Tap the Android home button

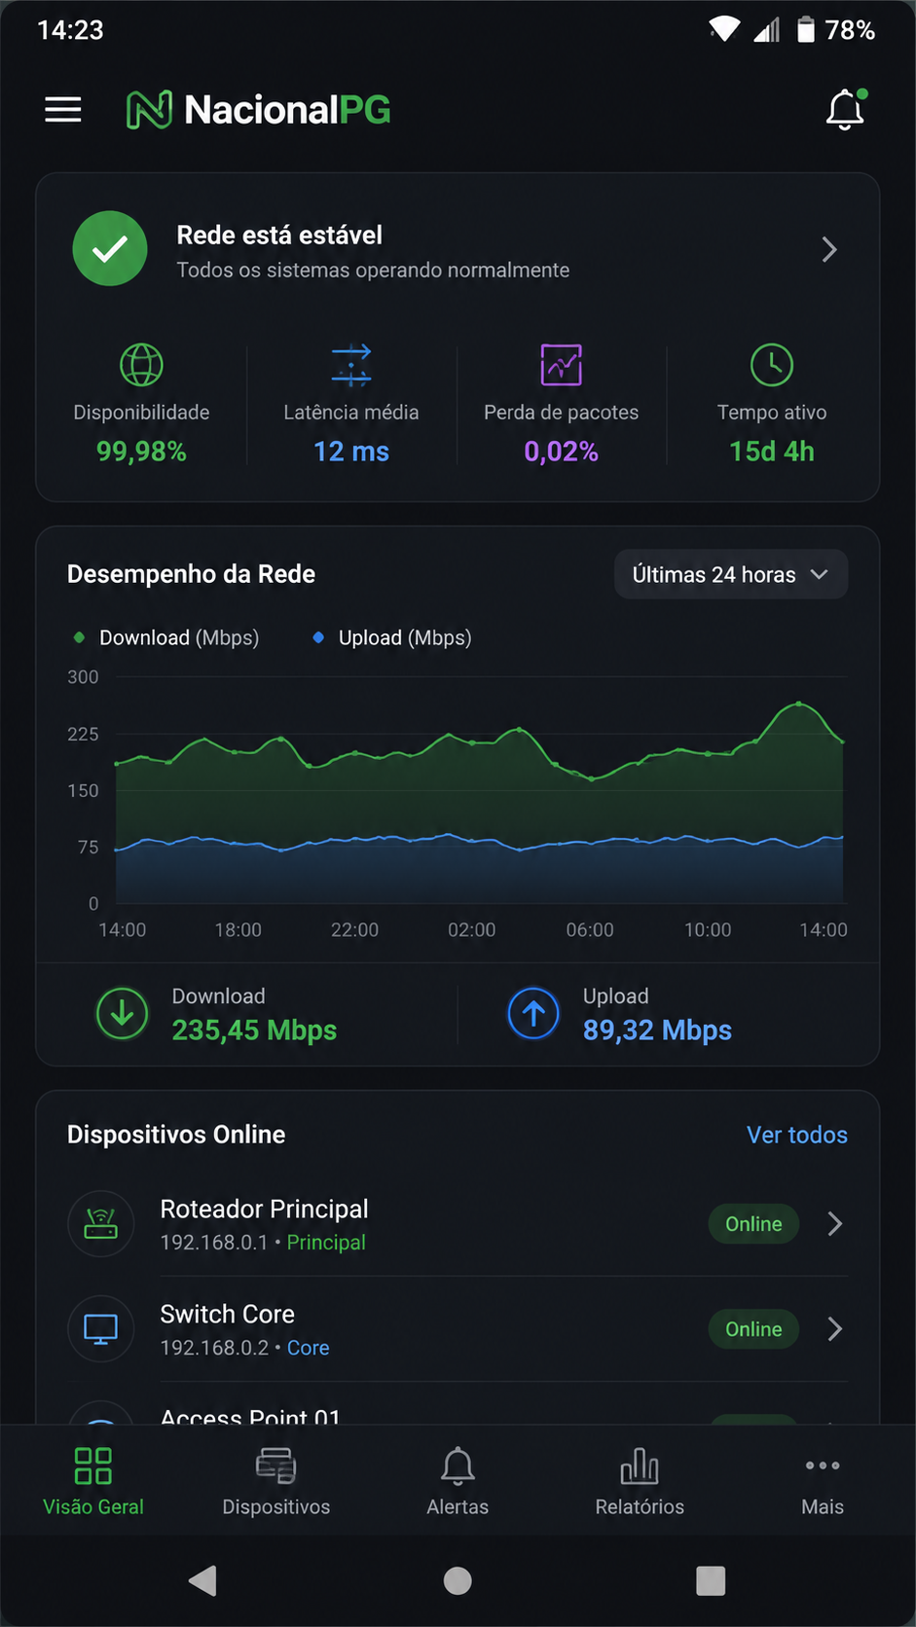coord(458,1581)
